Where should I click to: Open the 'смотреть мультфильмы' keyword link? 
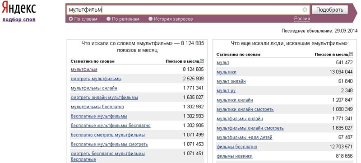[96, 79]
